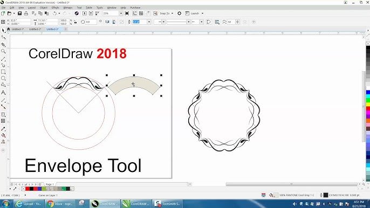This screenshot has height=208, width=370.
Task: Expand the Undo history dropdown arrow
Action: (x=59, y=13)
